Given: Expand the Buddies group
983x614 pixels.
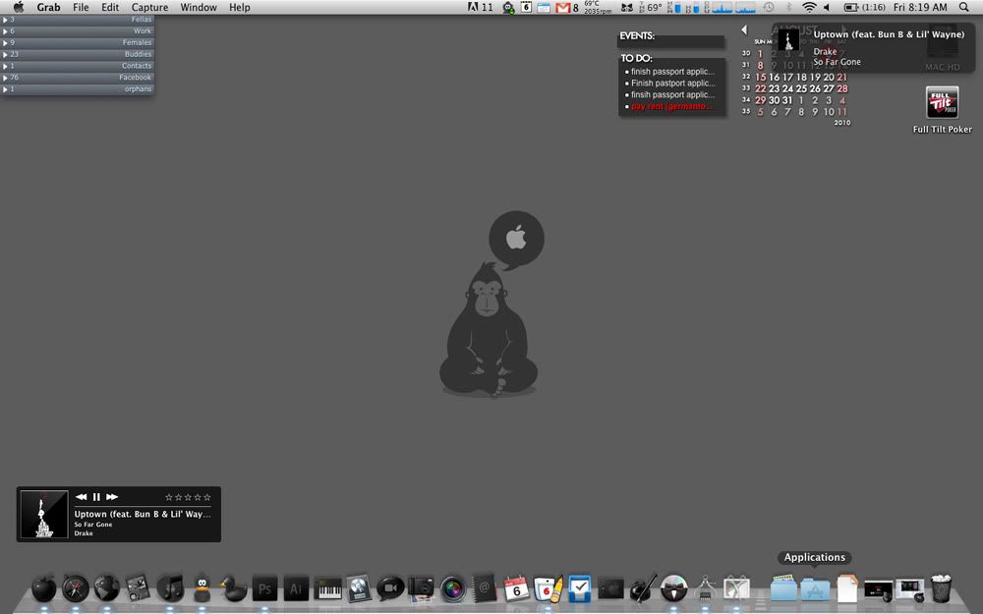Looking at the screenshot, I should 77,54.
